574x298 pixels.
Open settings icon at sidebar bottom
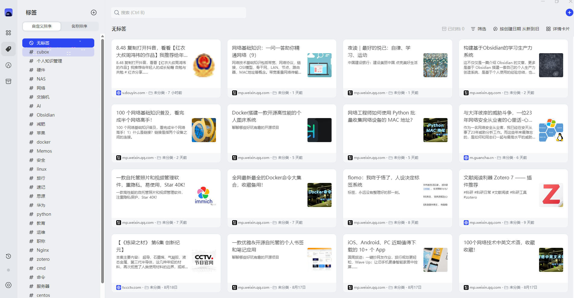8,285
